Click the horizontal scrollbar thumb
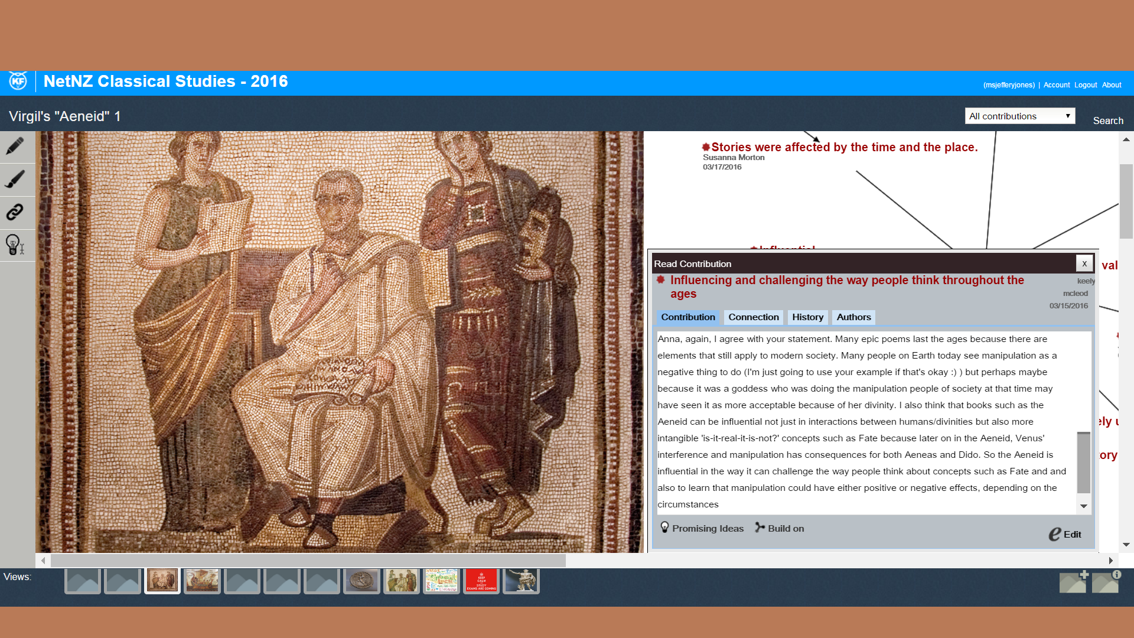This screenshot has height=638, width=1134. pos(308,561)
